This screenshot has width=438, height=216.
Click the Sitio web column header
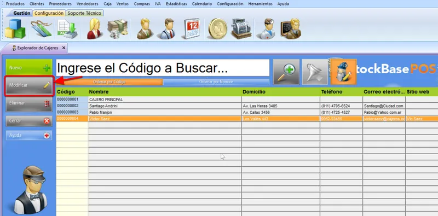point(422,92)
